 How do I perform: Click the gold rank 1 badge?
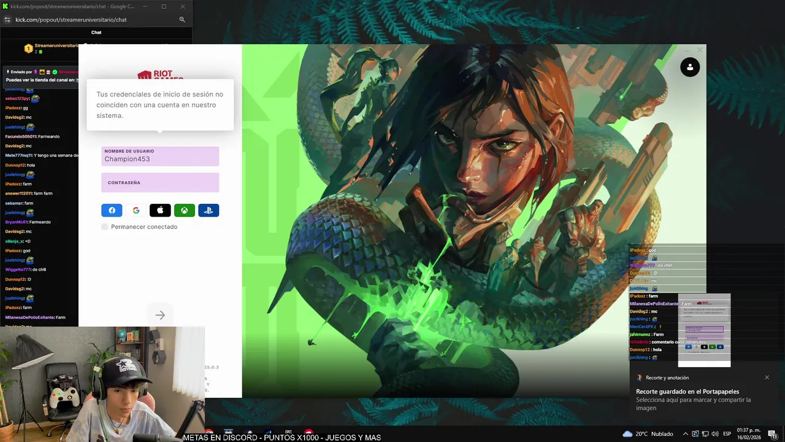pyautogui.click(x=28, y=48)
